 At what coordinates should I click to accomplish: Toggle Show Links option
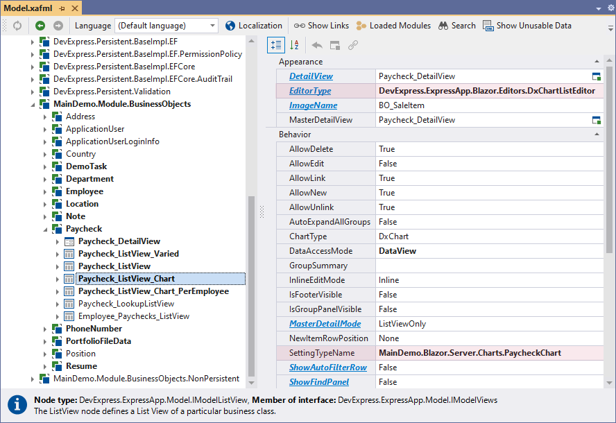click(321, 26)
